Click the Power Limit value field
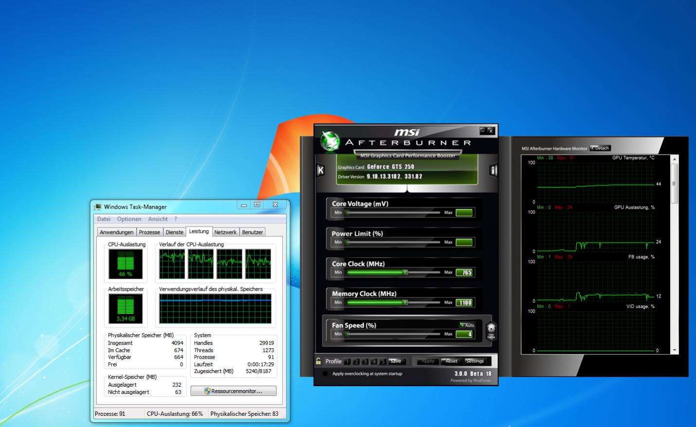This screenshot has width=696, height=427. tap(464, 242)
